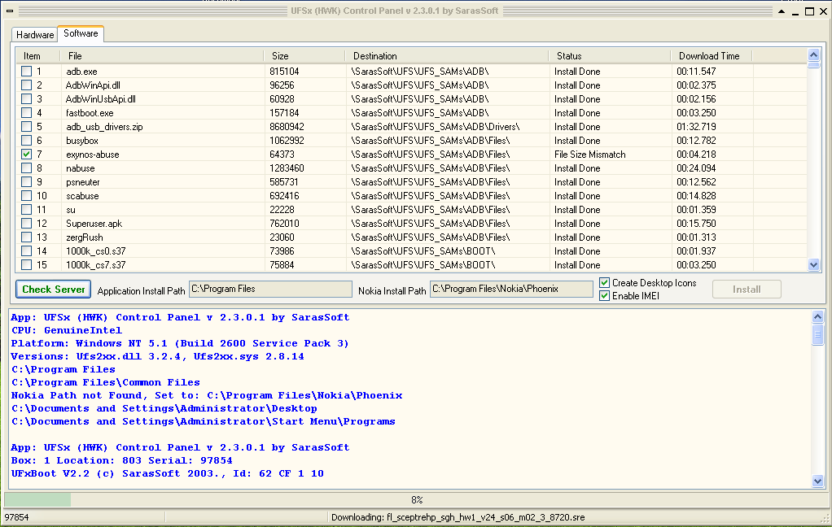The image size is (832, 527).
Task: Click the file list scrollbar thumb
Action: tap(813, 65)
